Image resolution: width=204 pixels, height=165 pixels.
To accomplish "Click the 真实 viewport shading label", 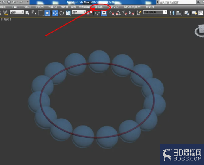I will click(x=6, y=19).
